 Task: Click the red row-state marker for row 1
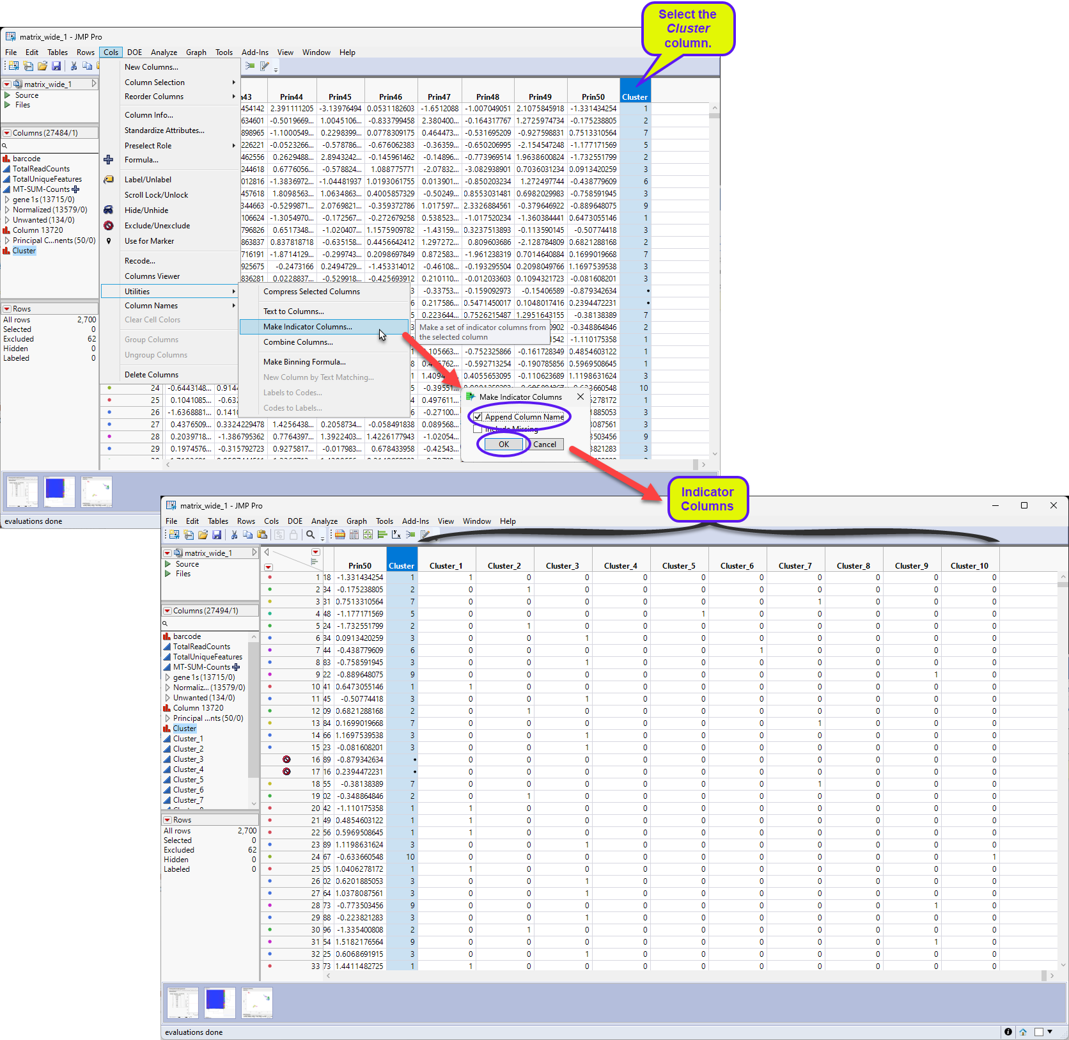point(270,578)
